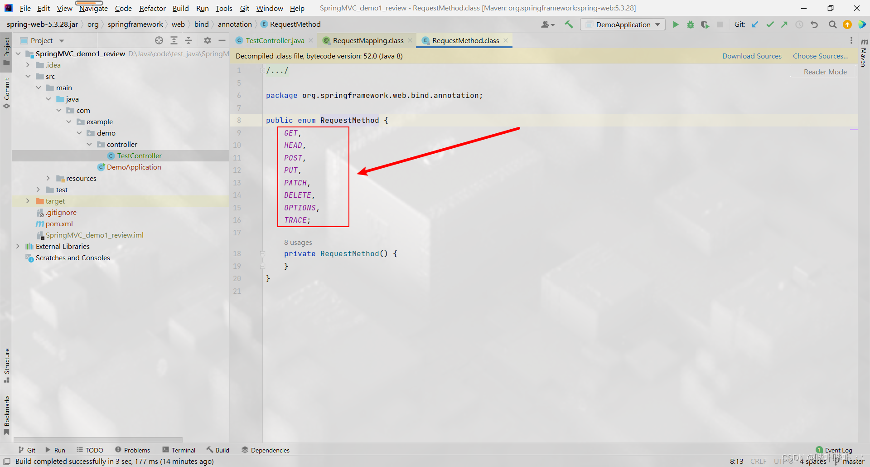The width and height of the screenshot is (870, 467).
Task: Click line separator CRLF in status bar
Action: point(758,461)
